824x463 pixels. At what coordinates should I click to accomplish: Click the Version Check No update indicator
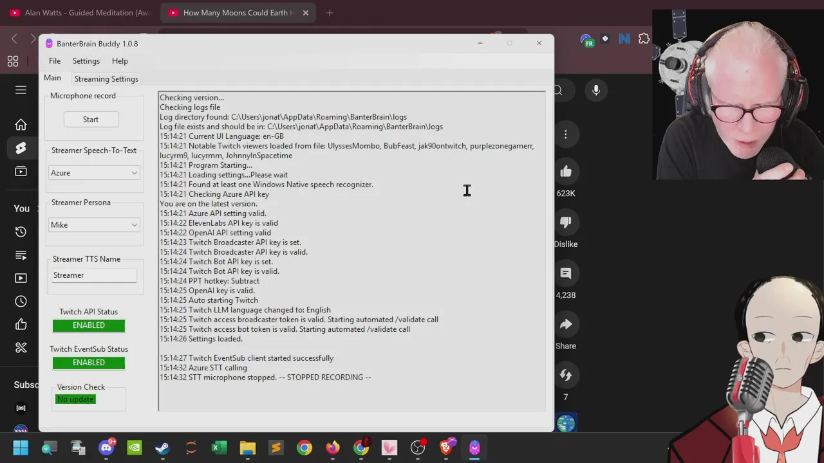click(x=75, y=399)
